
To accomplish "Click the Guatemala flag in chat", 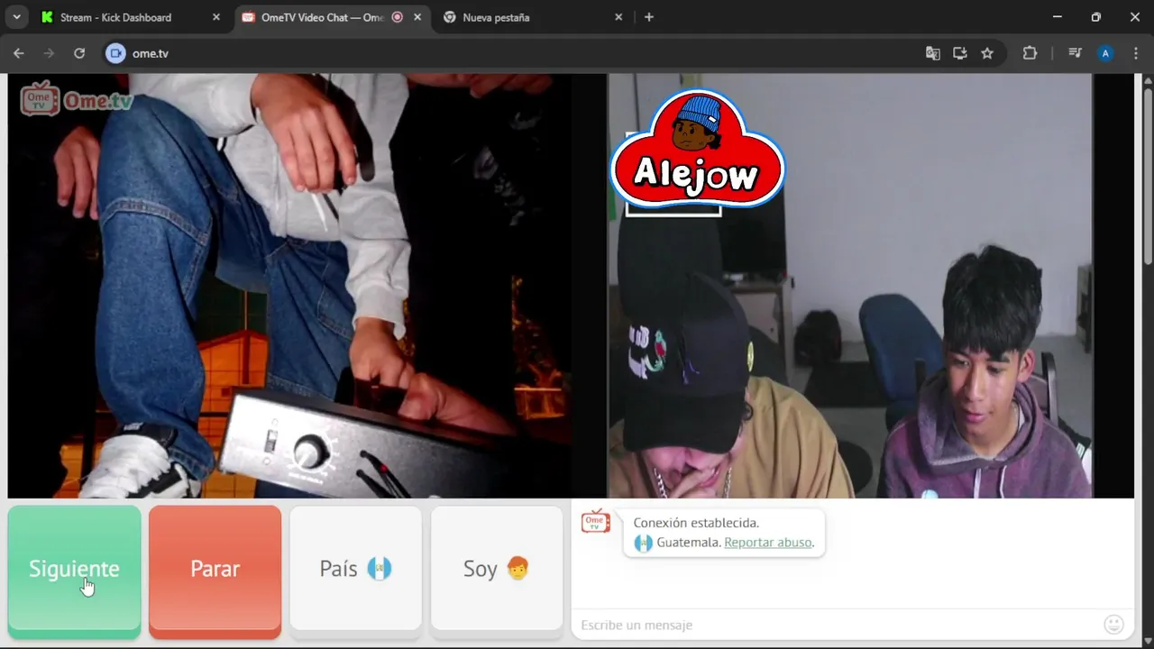I will tap(643, 543).
